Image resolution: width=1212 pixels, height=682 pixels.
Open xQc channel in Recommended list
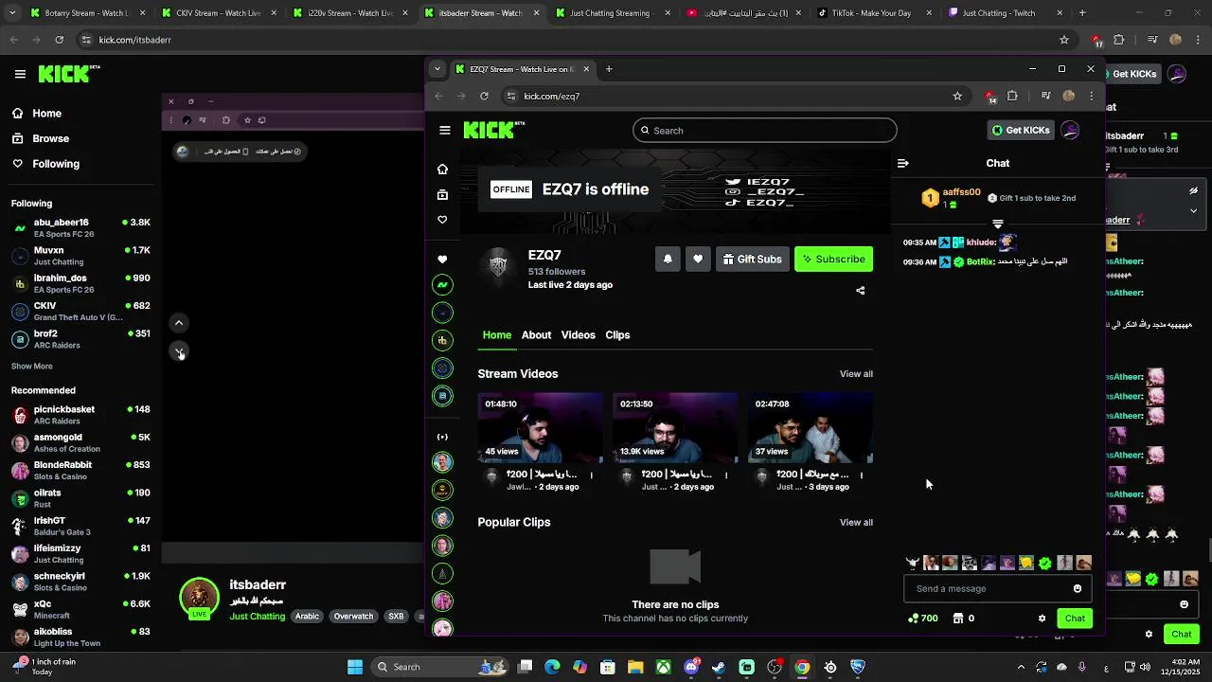pyautogui.click(x=80, y=609)
